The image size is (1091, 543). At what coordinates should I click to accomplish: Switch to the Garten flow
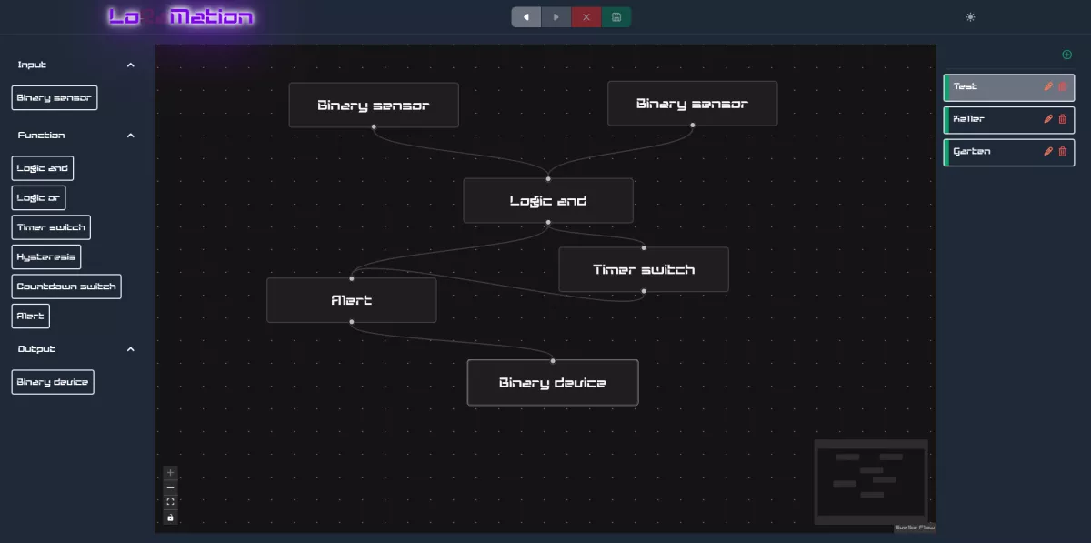coord(991,152)
